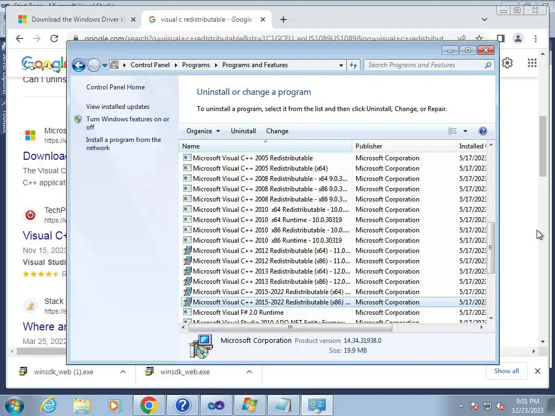Open the Control Panel Home link
Screen dimensions: 555x416
pyautogui.click(x=115, y=87)
